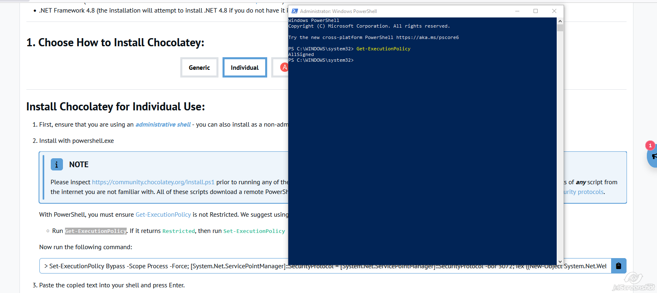Select the Individual install option
Viewport: 657px width, 293px height.
point(244,67)
